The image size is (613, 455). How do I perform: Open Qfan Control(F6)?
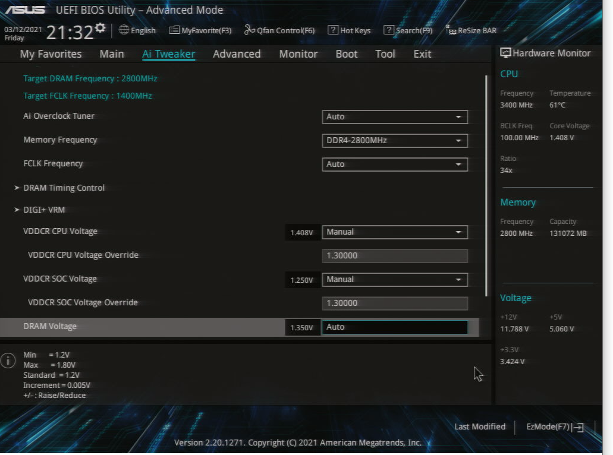(x=279, y=30)
